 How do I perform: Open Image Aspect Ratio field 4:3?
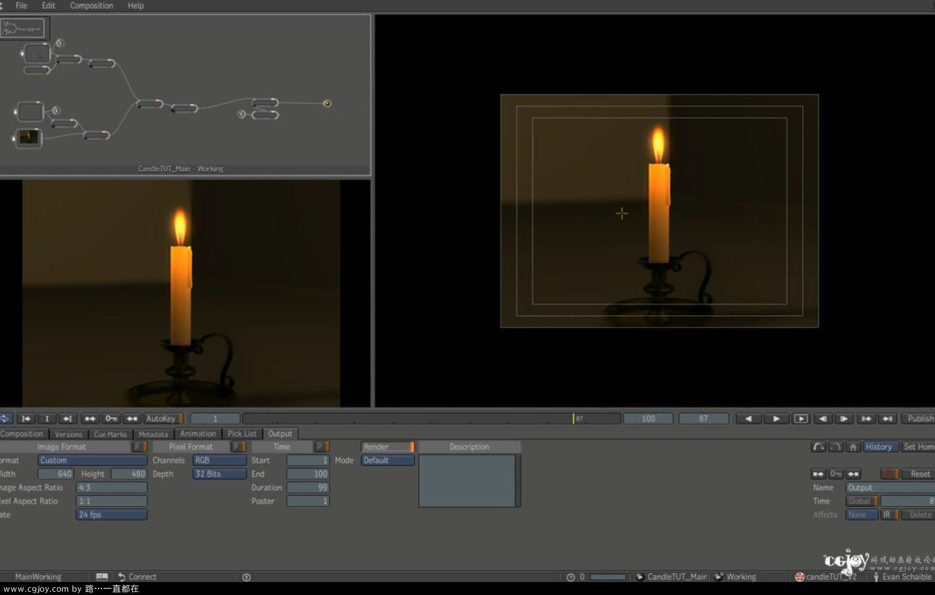[x=111, y=488]
